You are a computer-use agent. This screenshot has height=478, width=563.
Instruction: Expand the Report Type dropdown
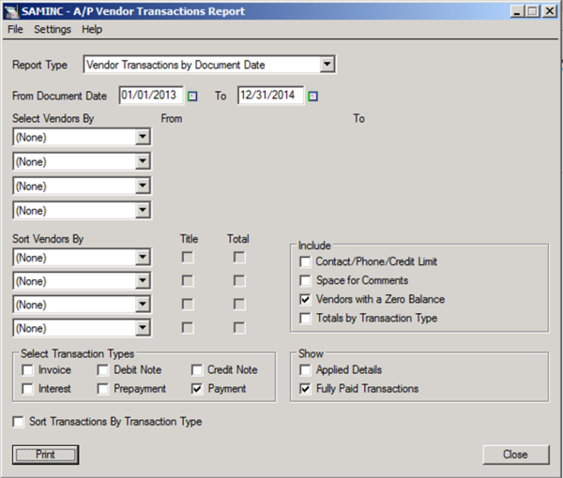327,65
